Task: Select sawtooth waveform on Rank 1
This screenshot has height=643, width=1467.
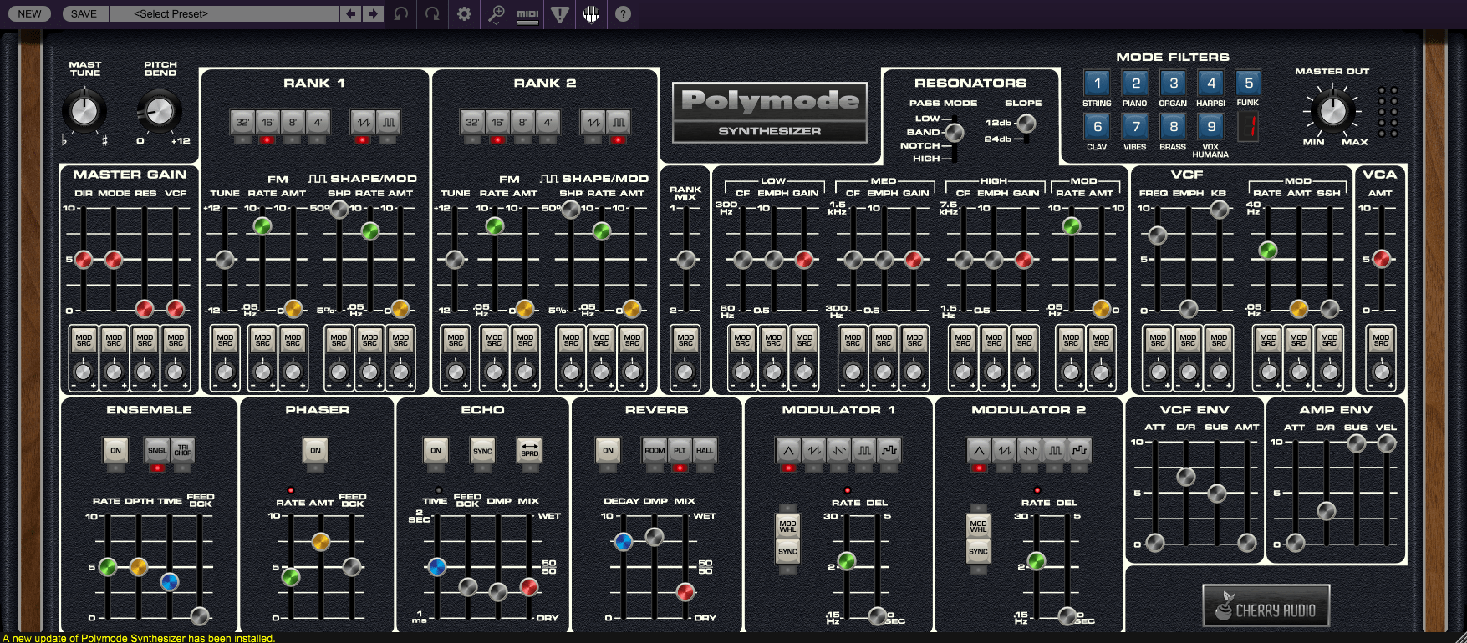Action: (363, 122)
